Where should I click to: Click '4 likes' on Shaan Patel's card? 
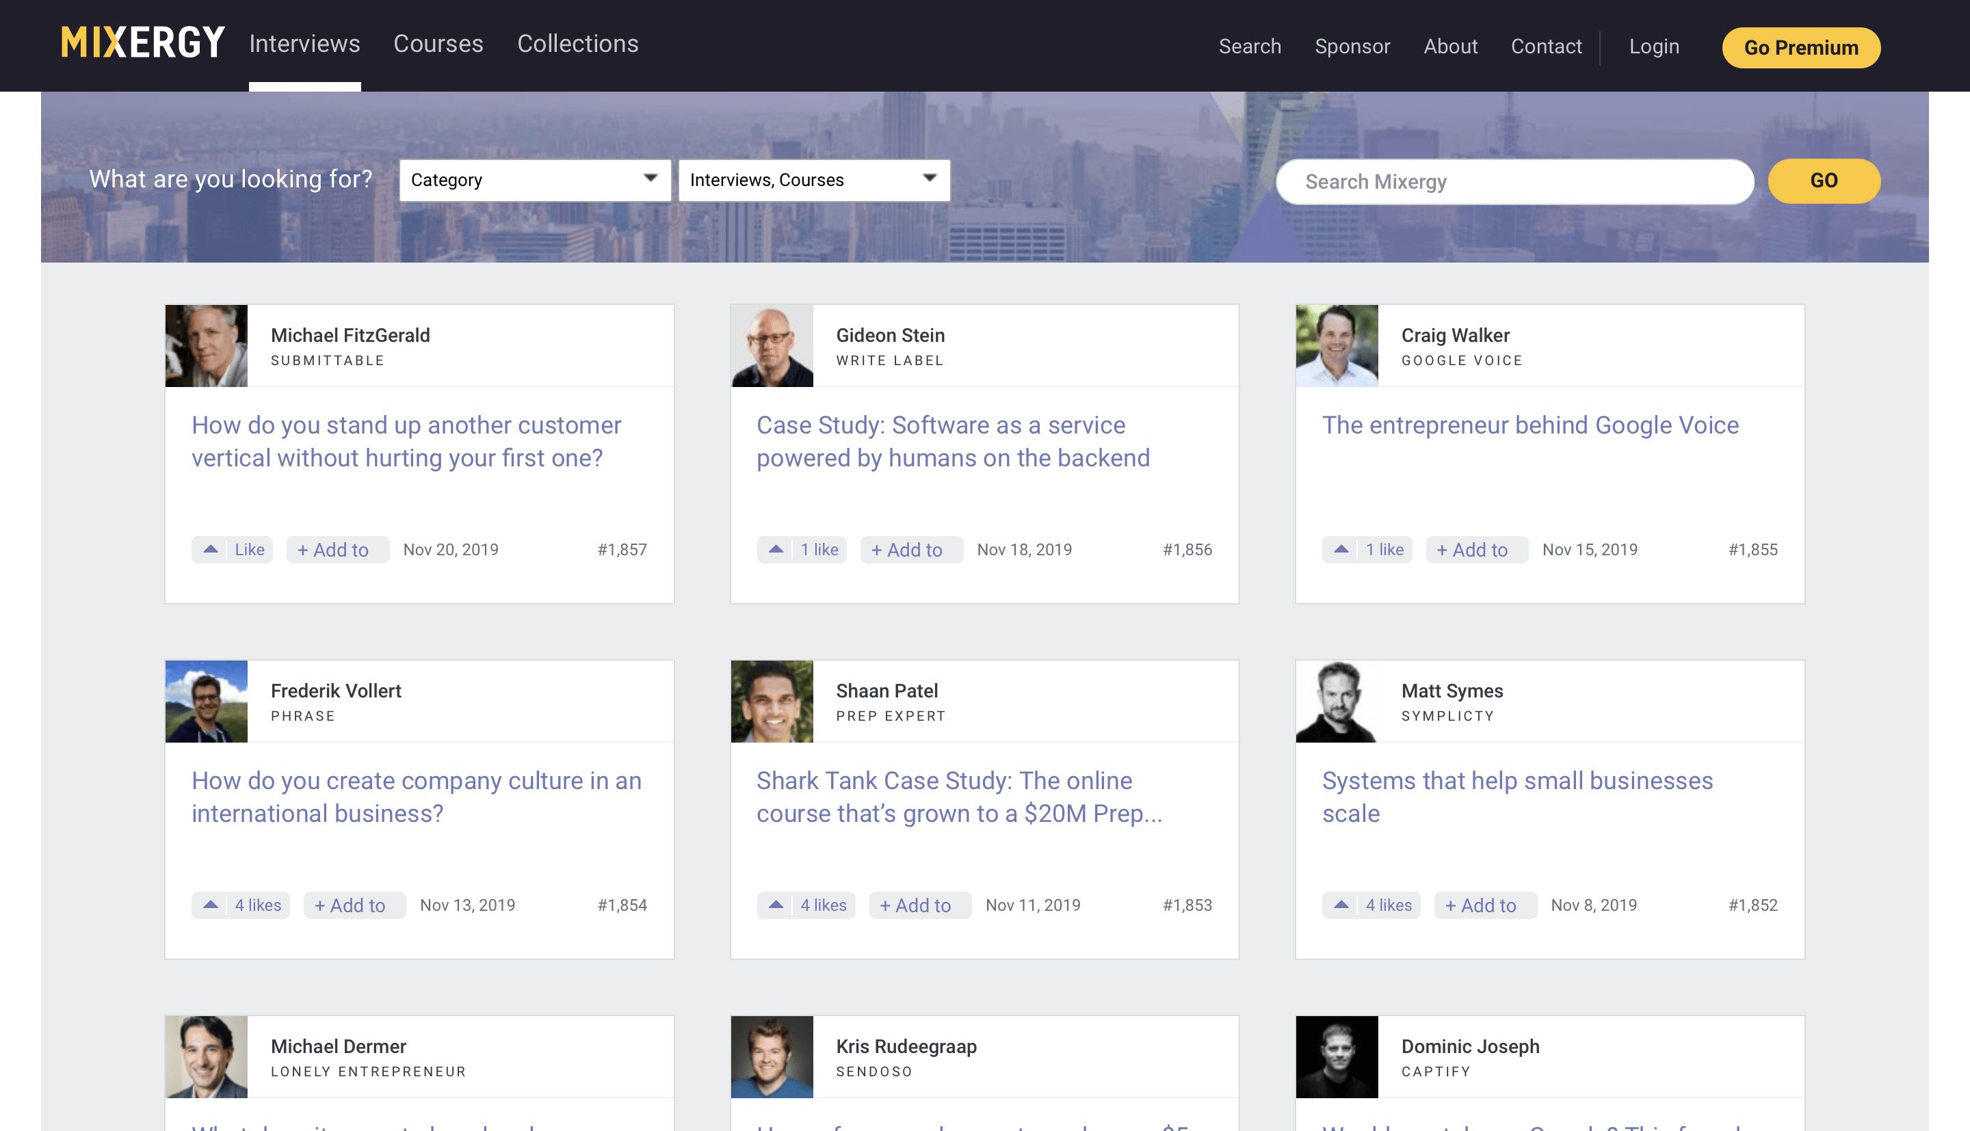pyautogui.click(x=824, y=906)
